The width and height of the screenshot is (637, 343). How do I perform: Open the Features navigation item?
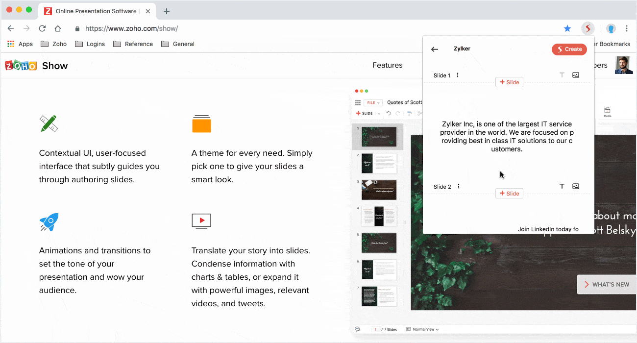(x=387, y=65)
